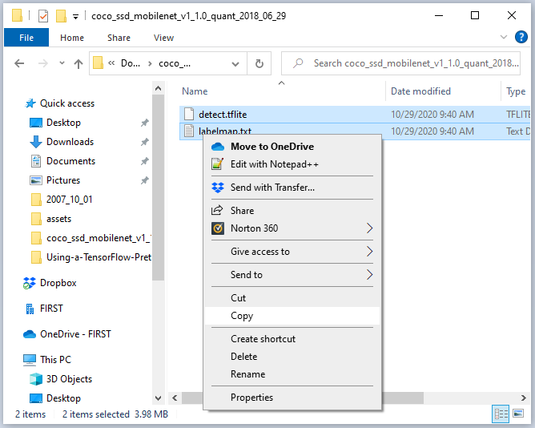Switch to large icons view in status bar
The image size is (535, 428).
tap(519, 414)
